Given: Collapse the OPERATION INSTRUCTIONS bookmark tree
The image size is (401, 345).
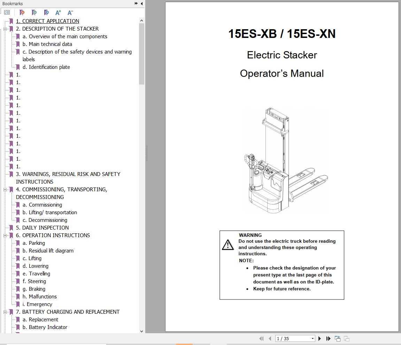Looking at the screenshot, I should (x=5, y=235).
